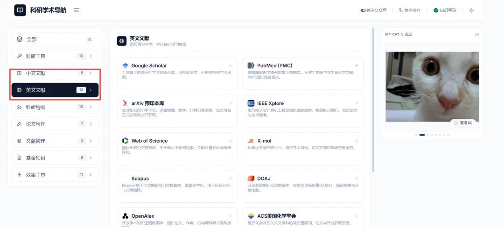This screenshot has width=504, height=227.
Task: Click the palette icon beside 科研绘图
Action: point(19,107)
